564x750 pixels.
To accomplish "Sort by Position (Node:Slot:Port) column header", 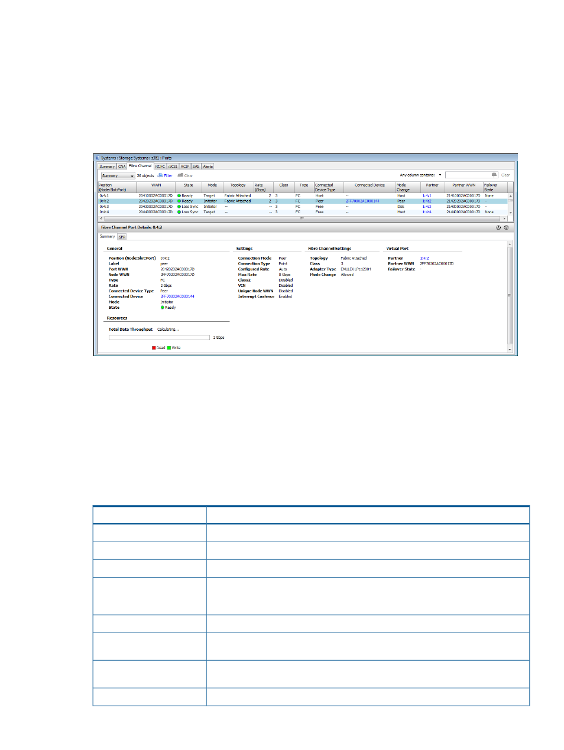I will coord(117,187).
